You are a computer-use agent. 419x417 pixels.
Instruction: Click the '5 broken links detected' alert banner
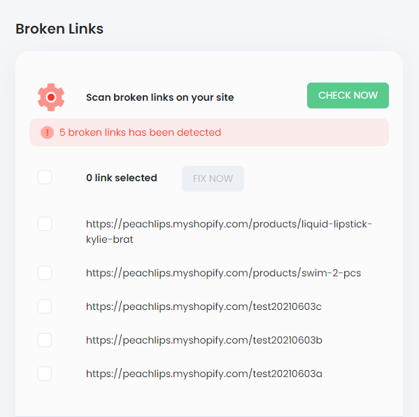(209, 132)
